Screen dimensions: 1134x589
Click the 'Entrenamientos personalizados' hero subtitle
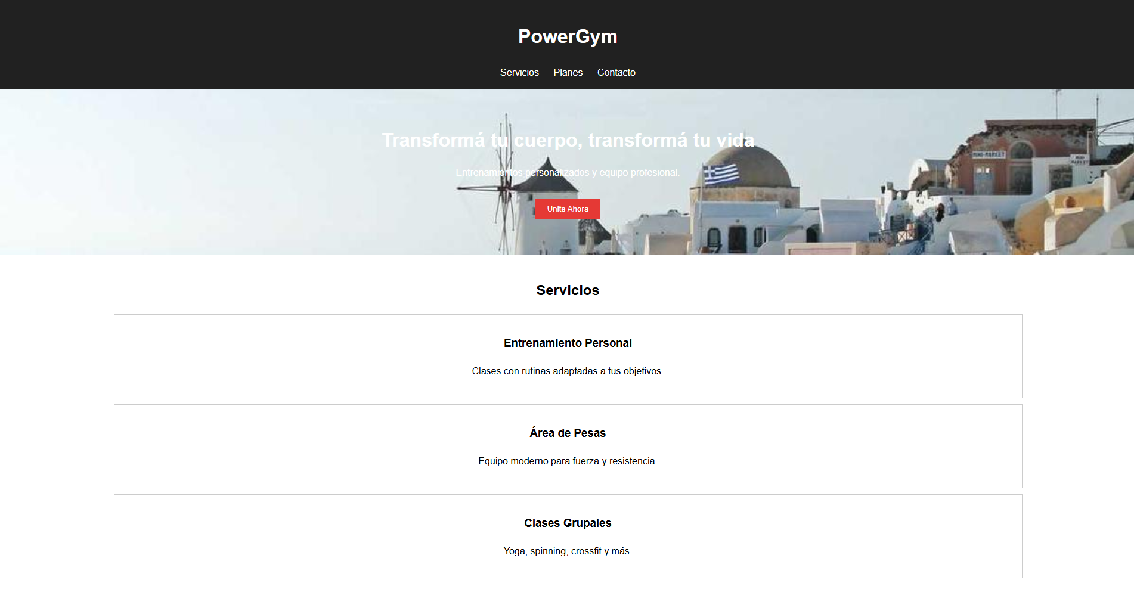568,172
